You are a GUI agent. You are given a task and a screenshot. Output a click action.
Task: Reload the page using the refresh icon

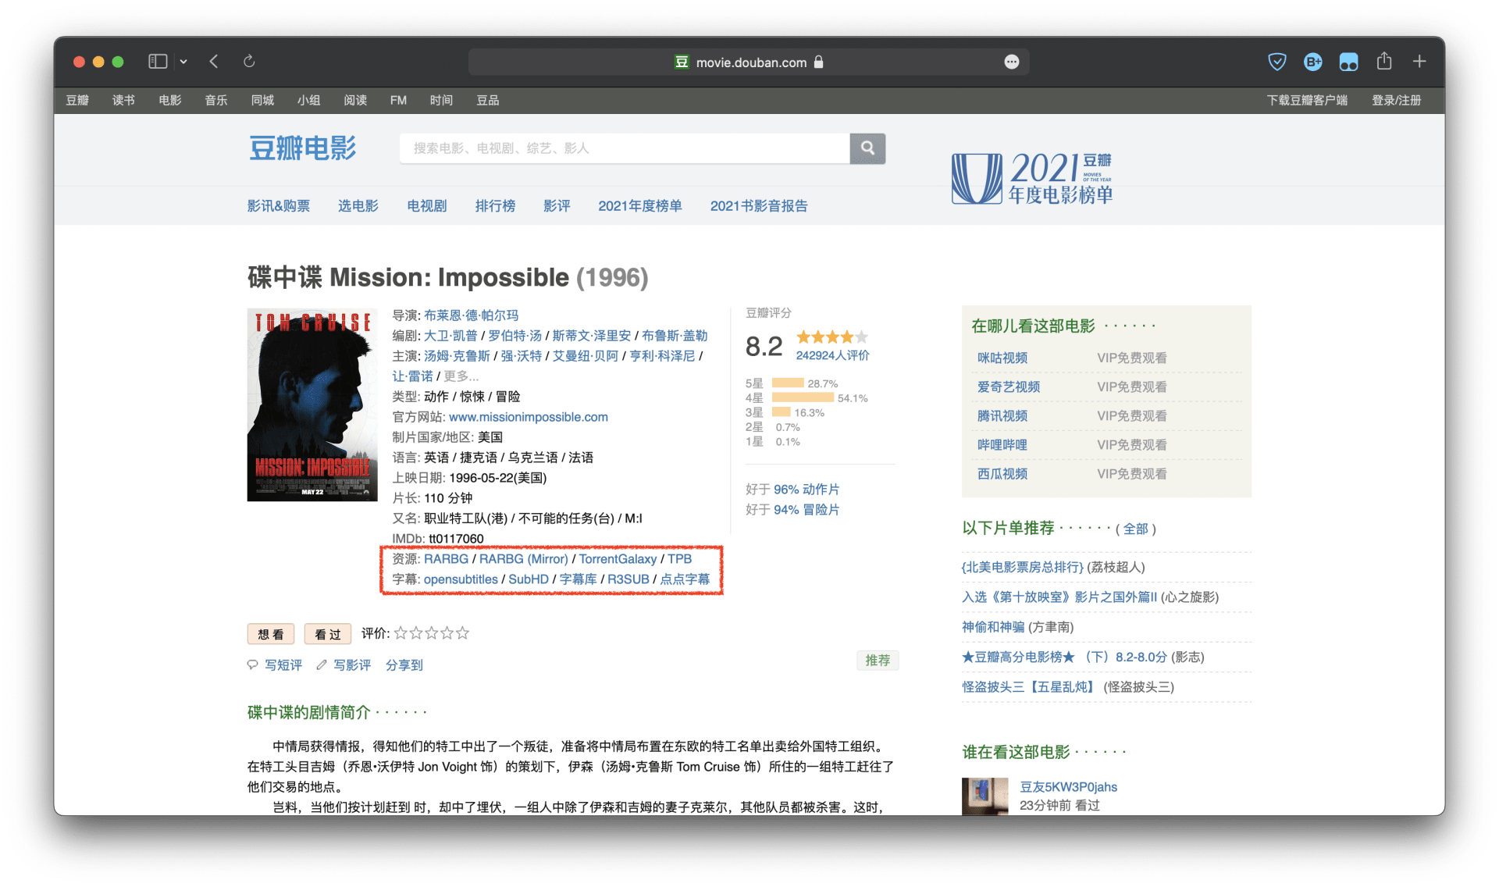click(x=249, y=61)
